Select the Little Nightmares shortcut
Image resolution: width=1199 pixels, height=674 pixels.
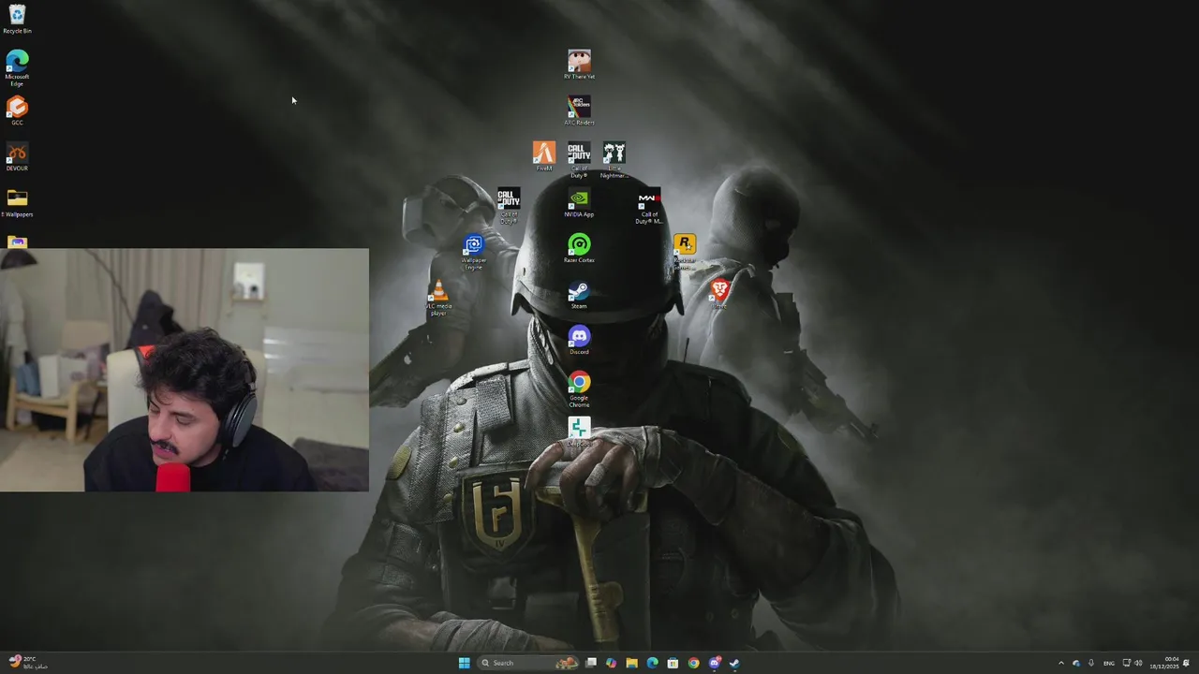click(614, 159)
